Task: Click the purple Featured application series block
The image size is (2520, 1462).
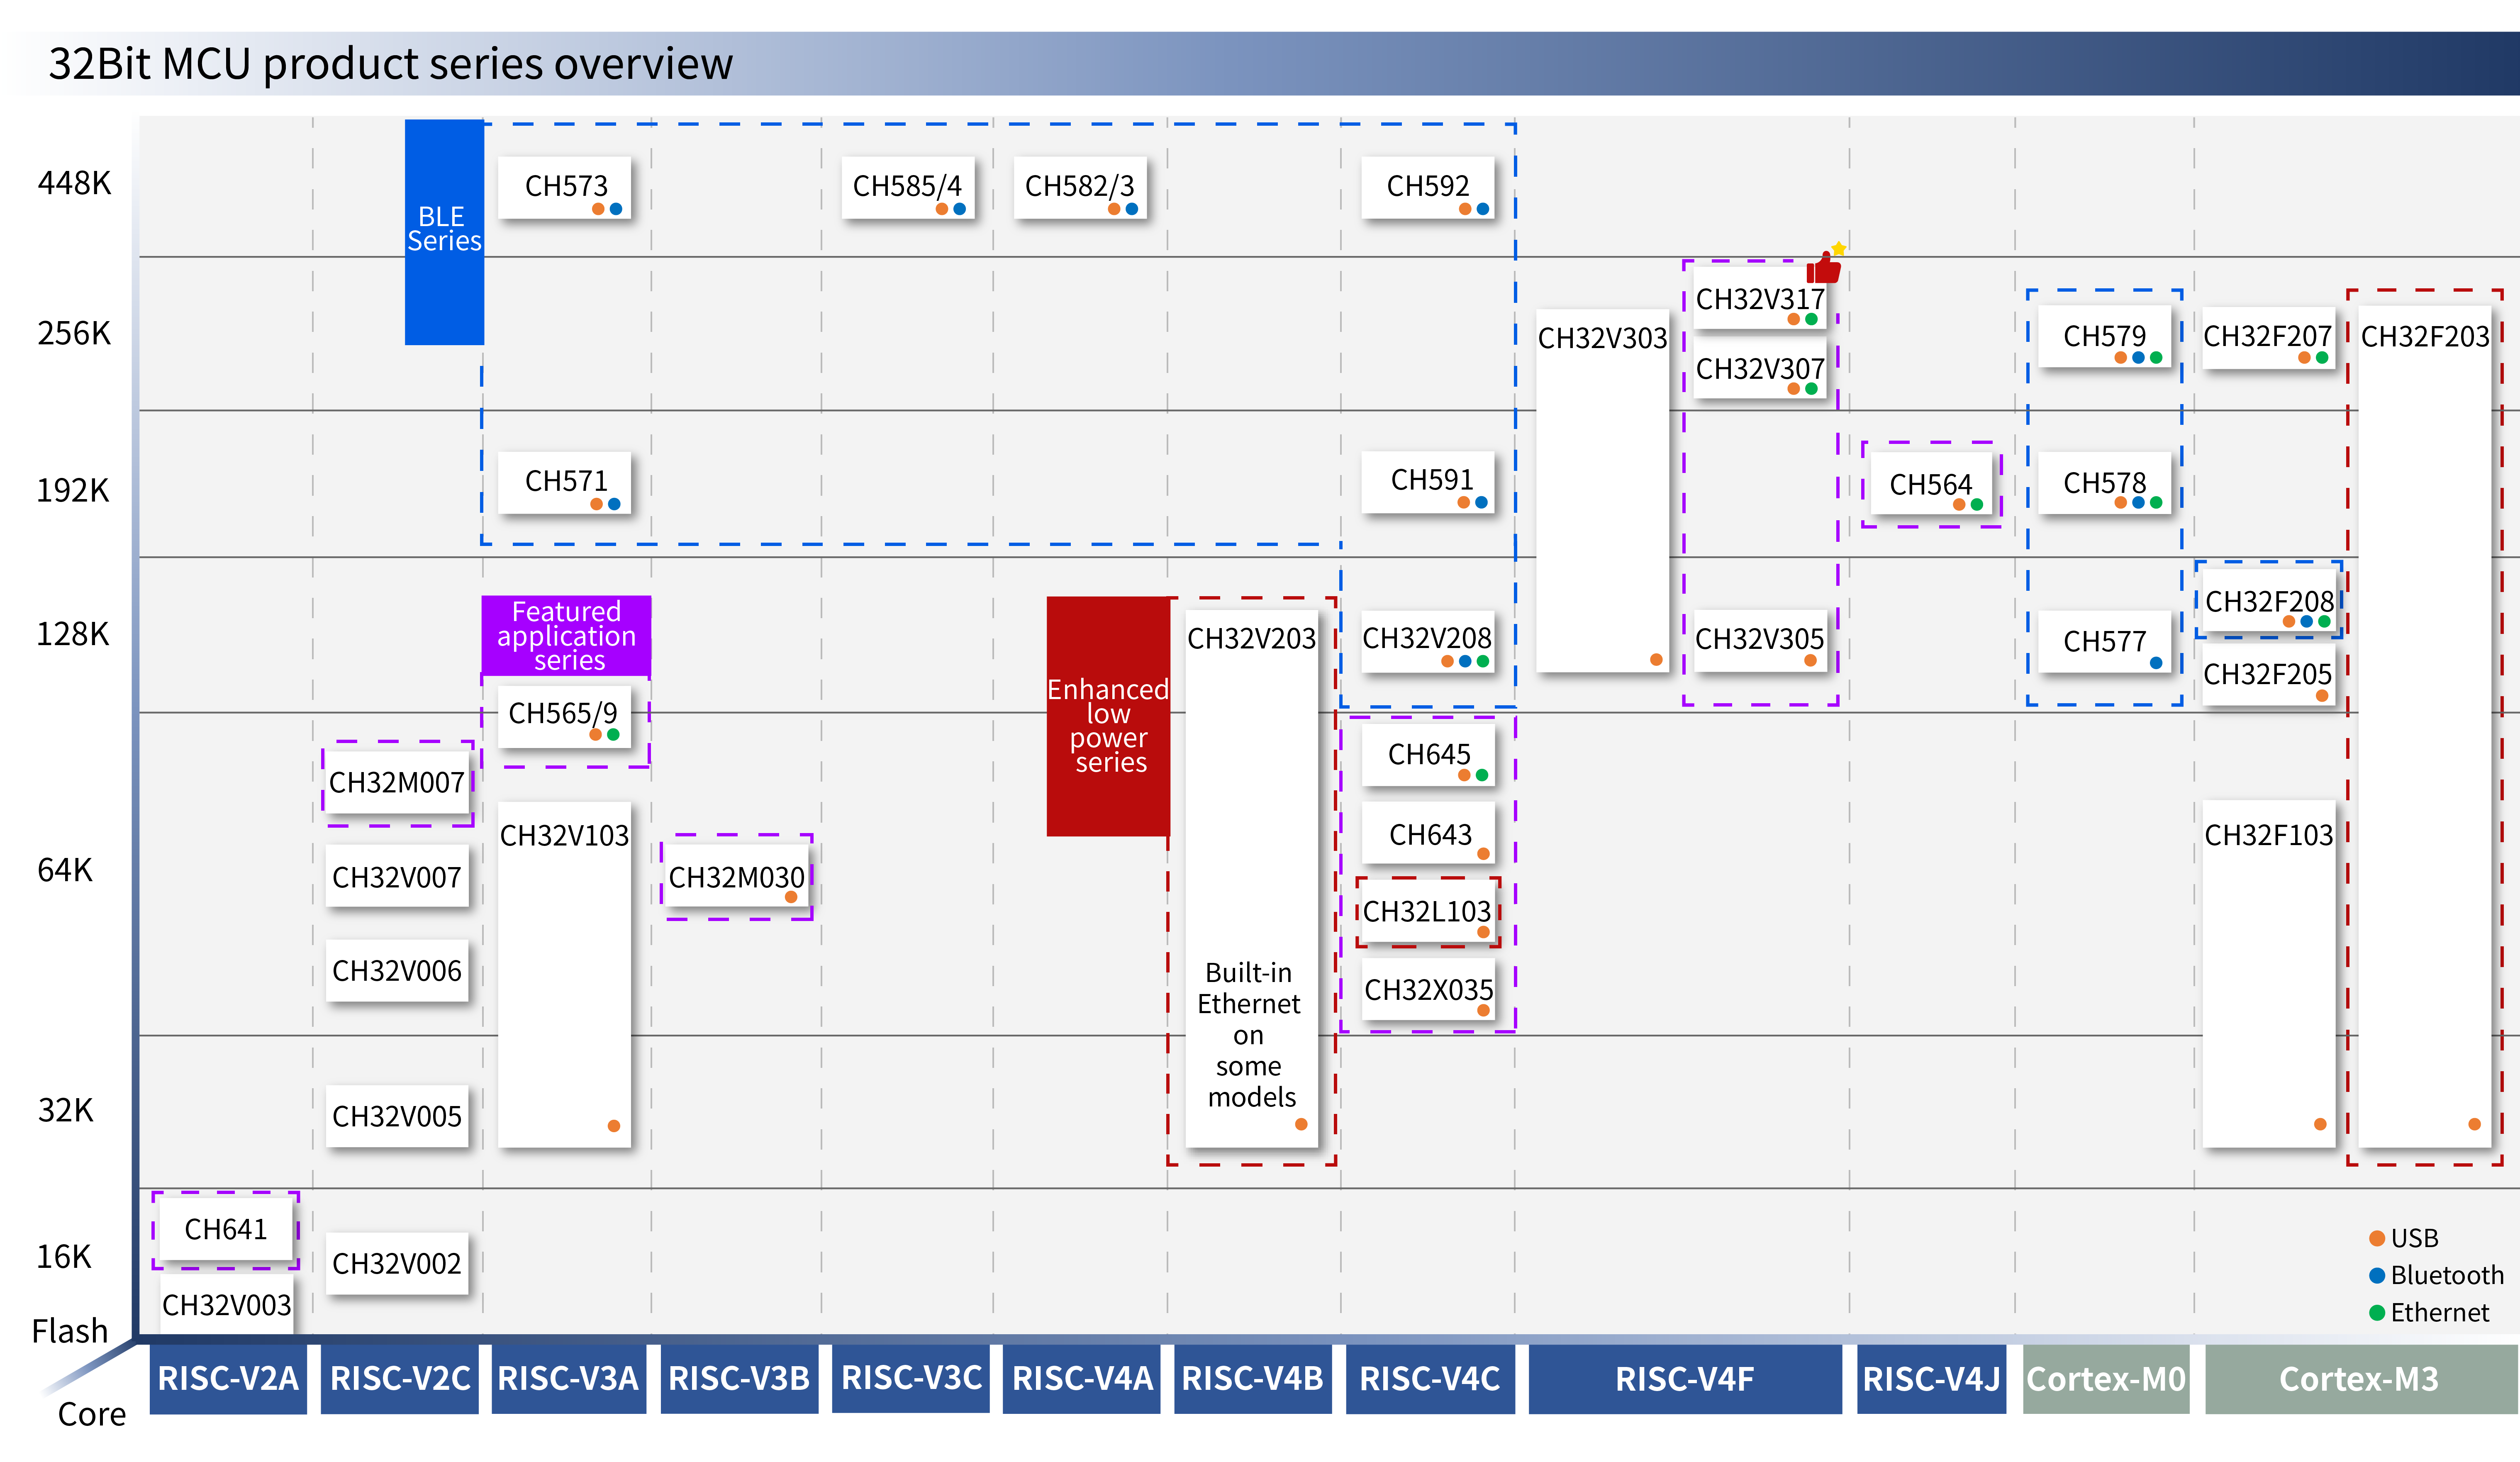Action: (x=566, y=635)
